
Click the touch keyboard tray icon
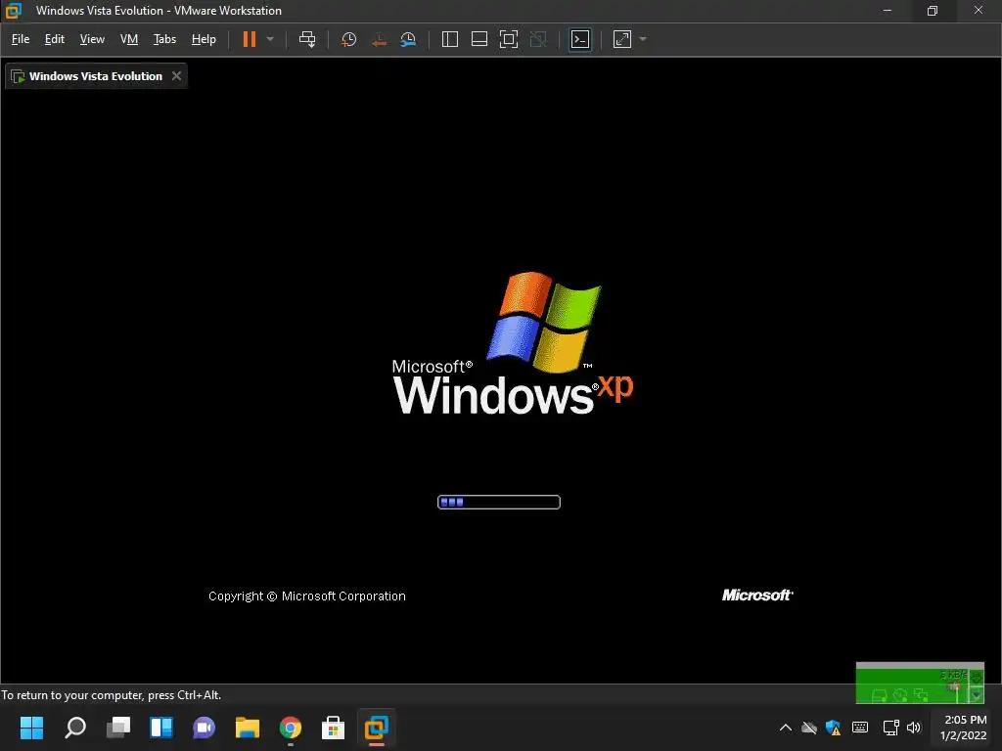[860, 728]
